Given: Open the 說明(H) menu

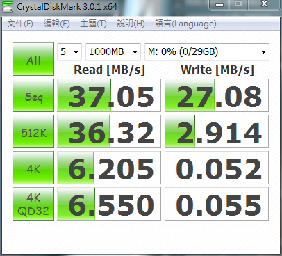Looking at the screenshot, I should 131,24.
